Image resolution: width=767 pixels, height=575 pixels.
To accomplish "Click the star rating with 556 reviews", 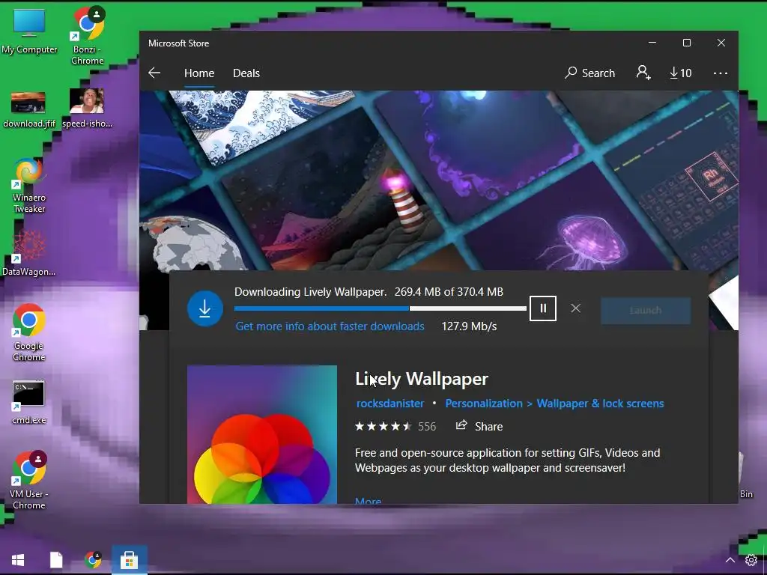I will coord(395,426).
